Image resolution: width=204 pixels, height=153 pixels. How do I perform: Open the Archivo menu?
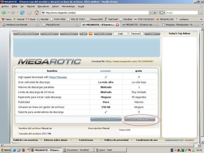pos(5,6)
